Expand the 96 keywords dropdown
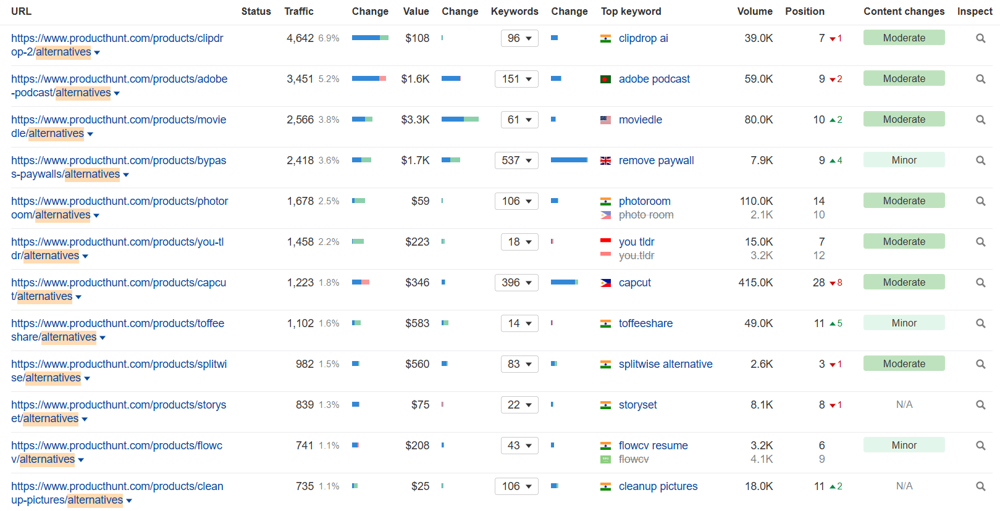Image resolution: width=1000 pixels, height=511 pixels. (x=519, y=38)
